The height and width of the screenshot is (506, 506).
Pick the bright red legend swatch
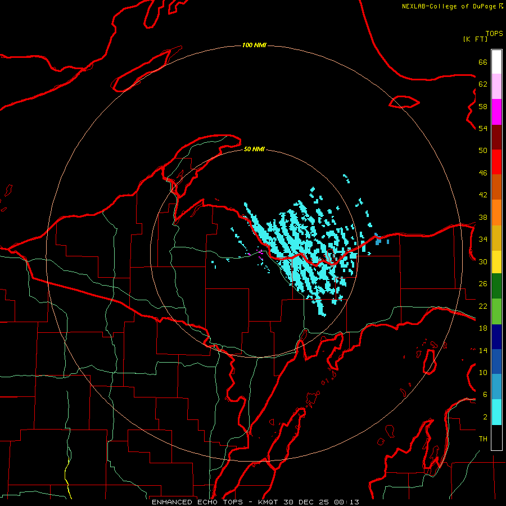tap(496, 162)
